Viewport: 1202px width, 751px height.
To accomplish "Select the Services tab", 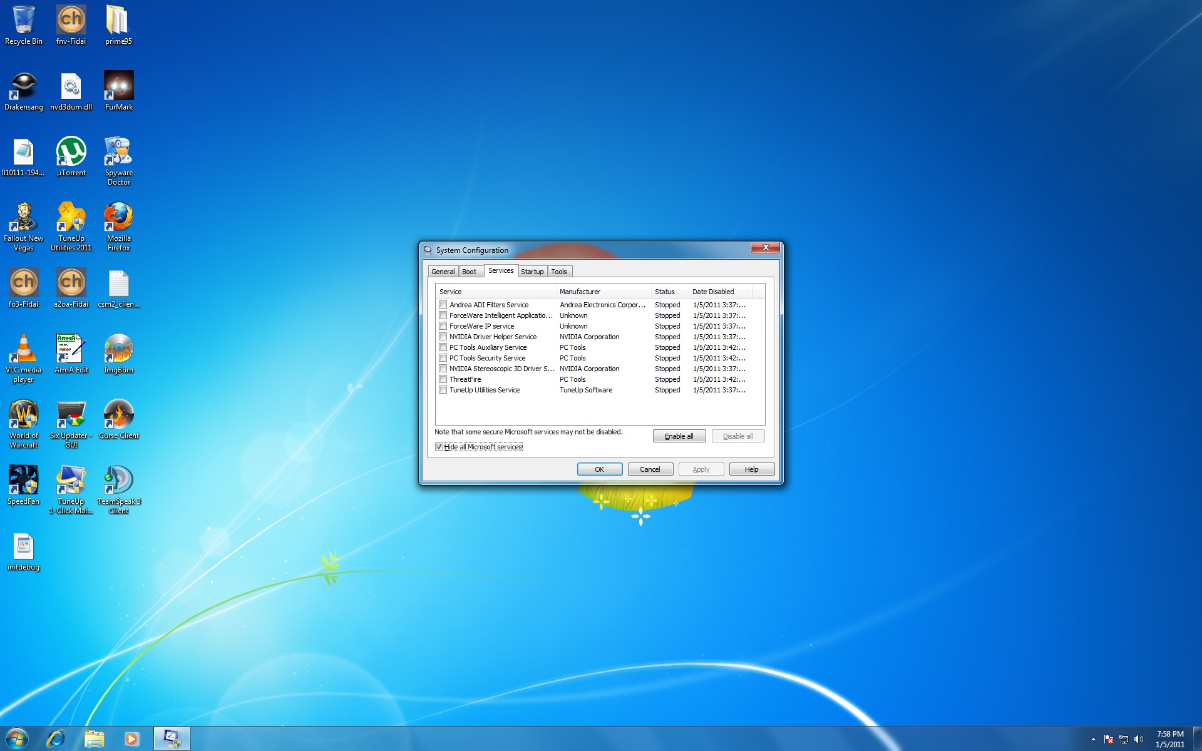I will [x=501, y=270].
